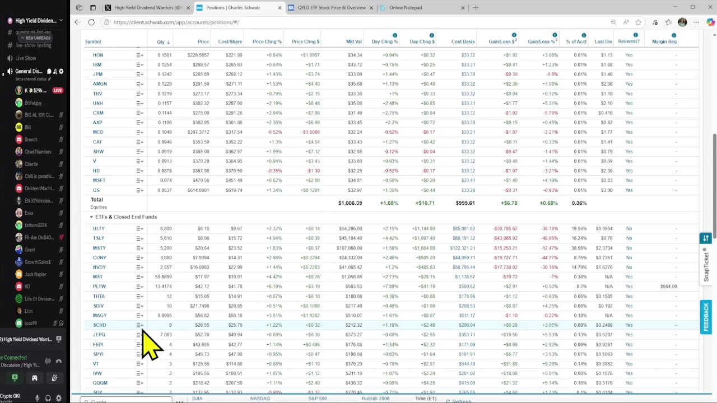The image size is (717, 403).
Task: Sort table by Symbol column header
Action: [x=93, y=42]
